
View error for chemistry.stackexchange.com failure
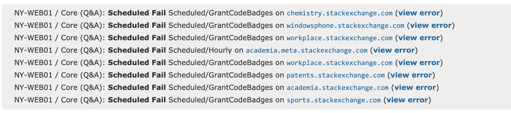click(x=419, y=13)
